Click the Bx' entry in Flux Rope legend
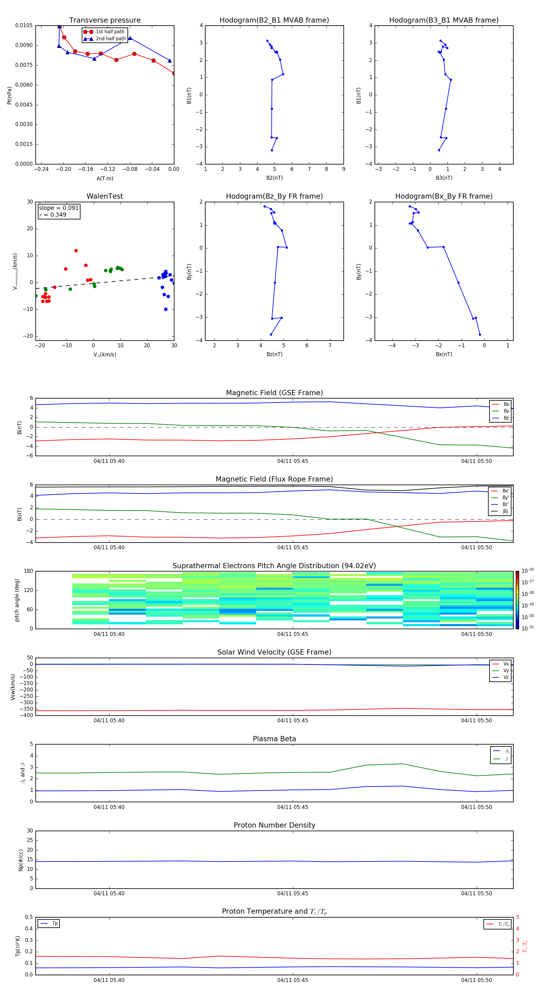The width and height of the screenshot is (549, 1007). (500, 491)
